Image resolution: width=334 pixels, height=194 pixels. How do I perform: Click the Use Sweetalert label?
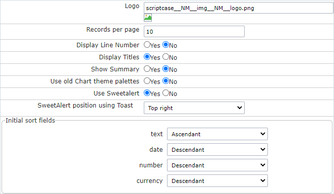117,93
